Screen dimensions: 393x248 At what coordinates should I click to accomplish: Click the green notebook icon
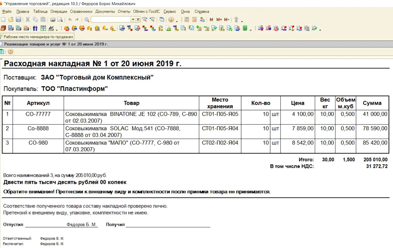245,28
